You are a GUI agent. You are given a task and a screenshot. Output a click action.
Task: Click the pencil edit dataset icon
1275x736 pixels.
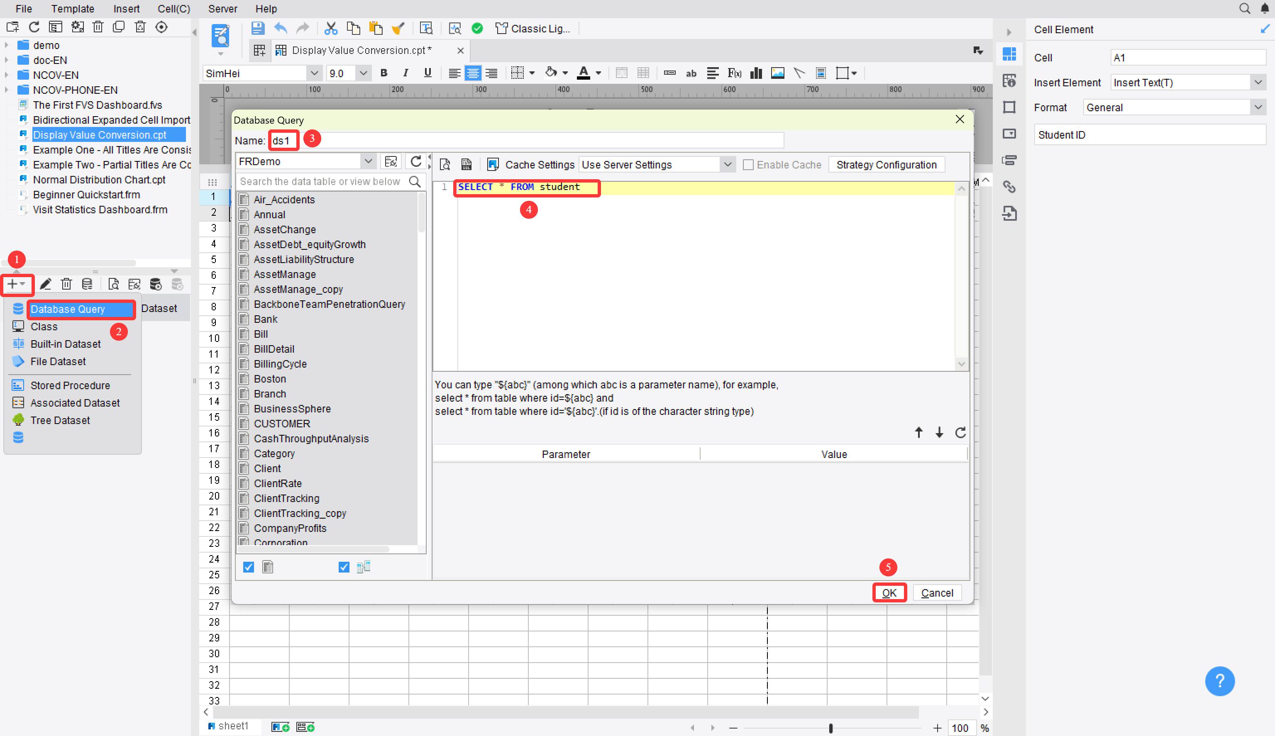tap(46, 284)
